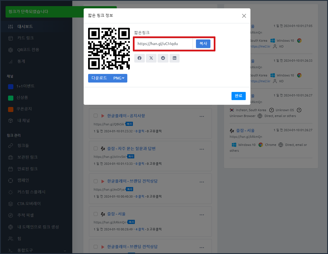Share short link on LinkedIn
Viewport: 328px width, 254px height.
coord(175,58)
